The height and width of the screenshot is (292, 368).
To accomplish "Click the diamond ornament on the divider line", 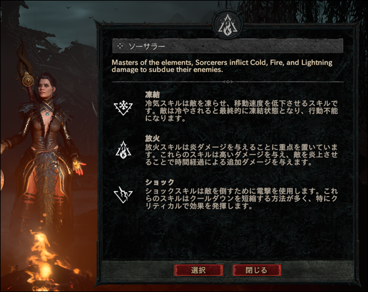I will [x=228, y=81].
